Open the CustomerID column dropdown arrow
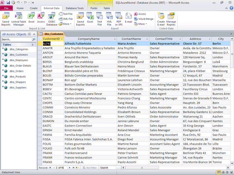The width and height of the screenshot is (234, 175). 61,39
